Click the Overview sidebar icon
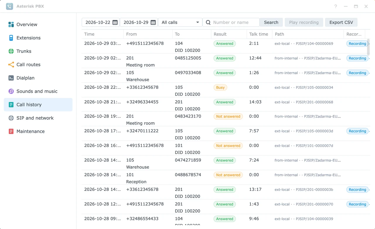 click(11, 24)
